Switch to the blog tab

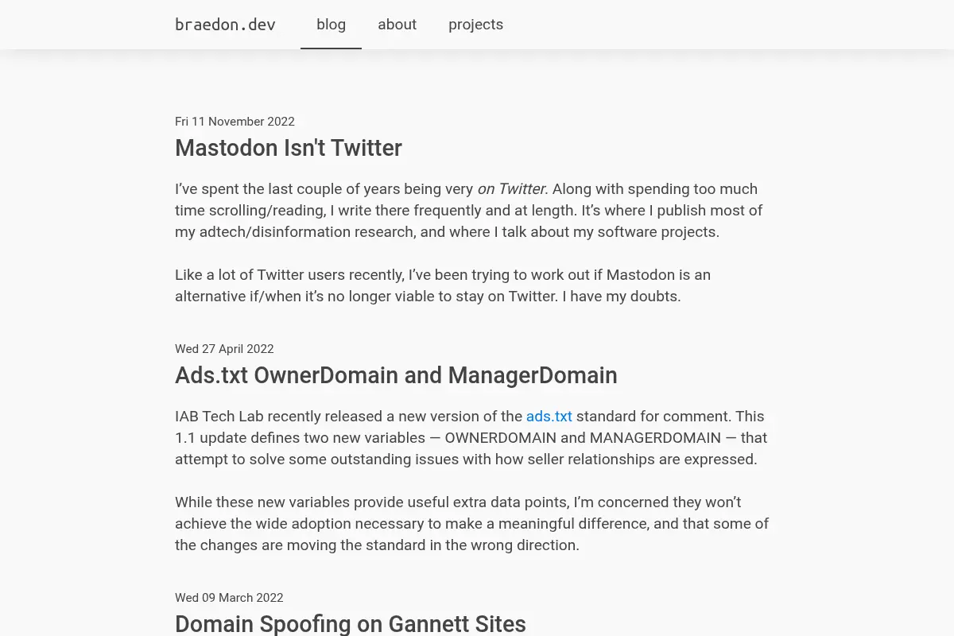tap(331, 25)
